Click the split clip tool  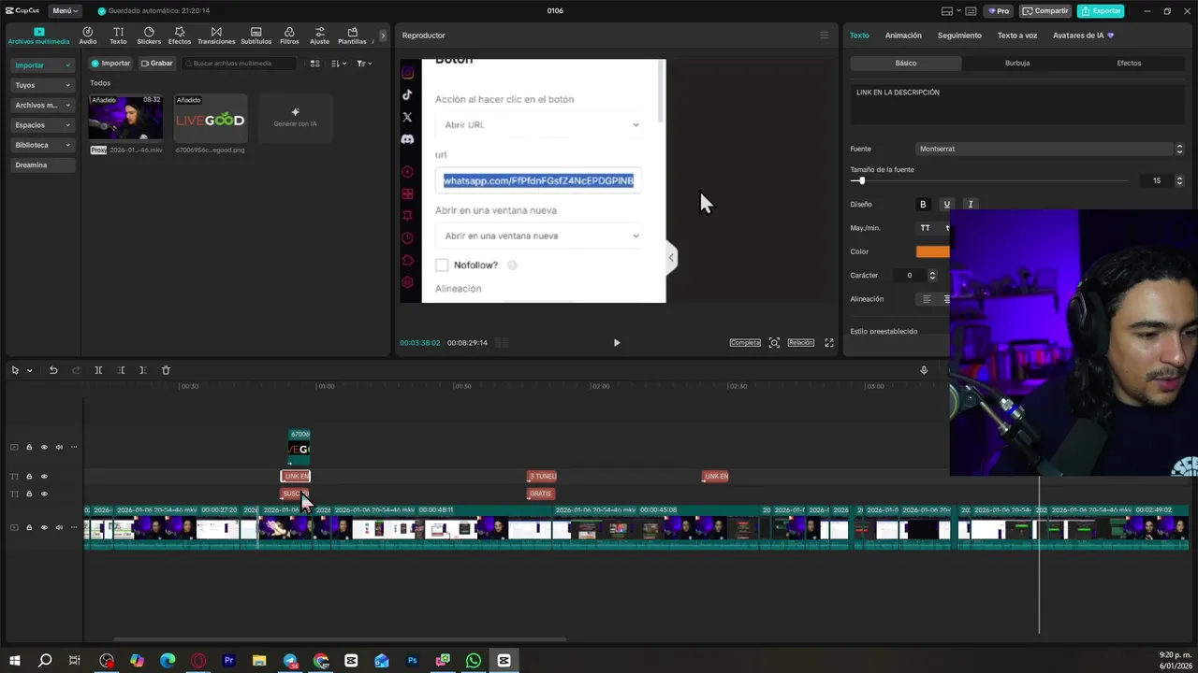(98, 370)
